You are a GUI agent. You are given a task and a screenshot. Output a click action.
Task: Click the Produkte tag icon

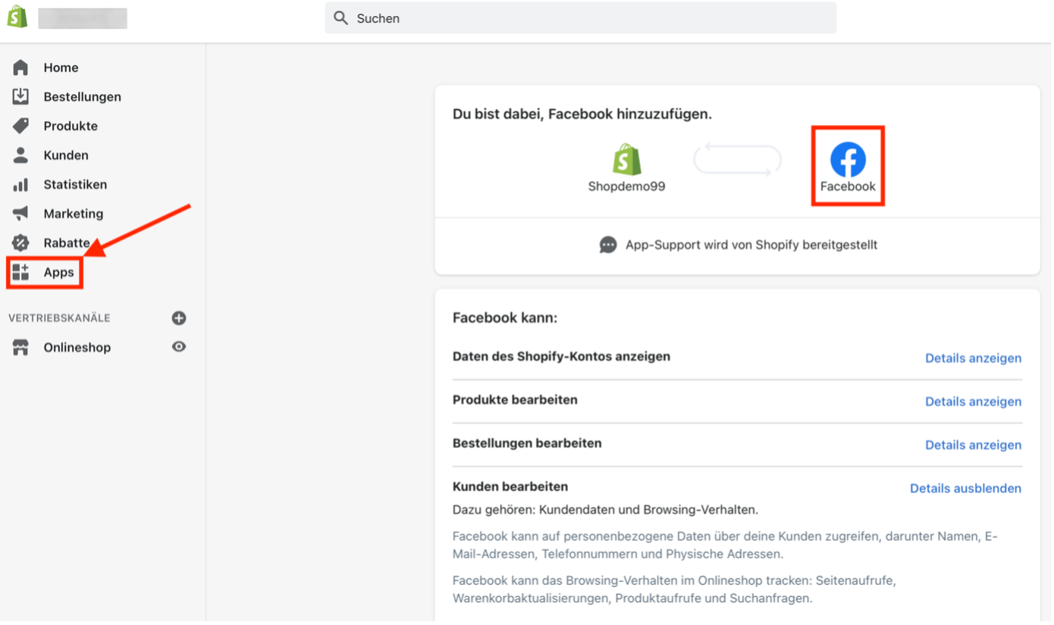(x=20, y=126)
